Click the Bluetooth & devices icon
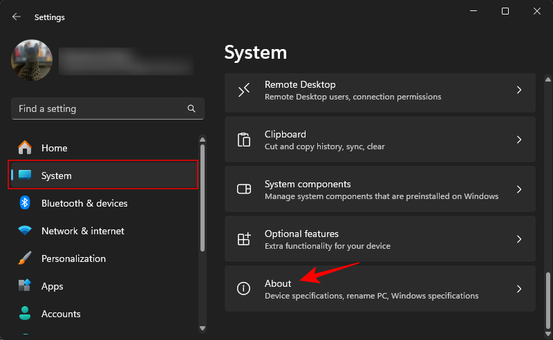The width and height of the screenshot is (553, 340). pos(25,203)
